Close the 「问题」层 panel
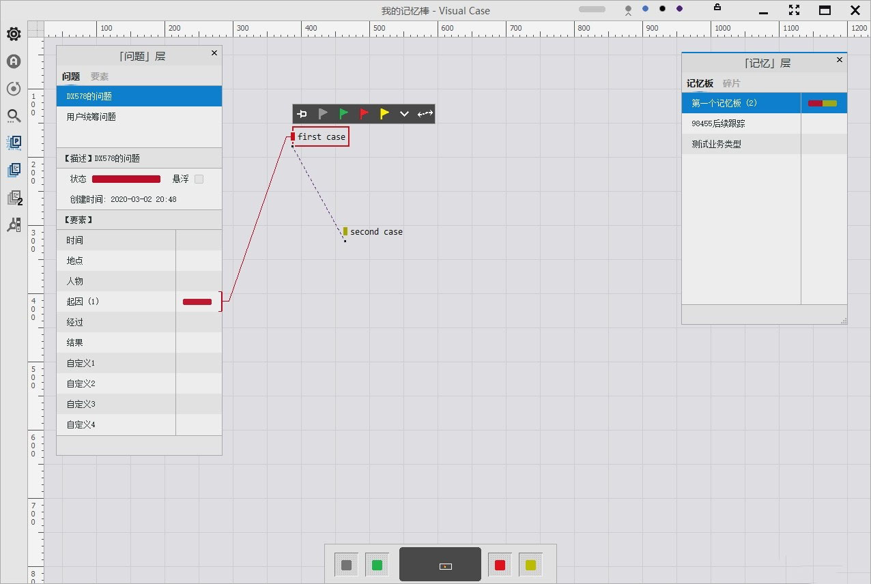 (214, 53)
